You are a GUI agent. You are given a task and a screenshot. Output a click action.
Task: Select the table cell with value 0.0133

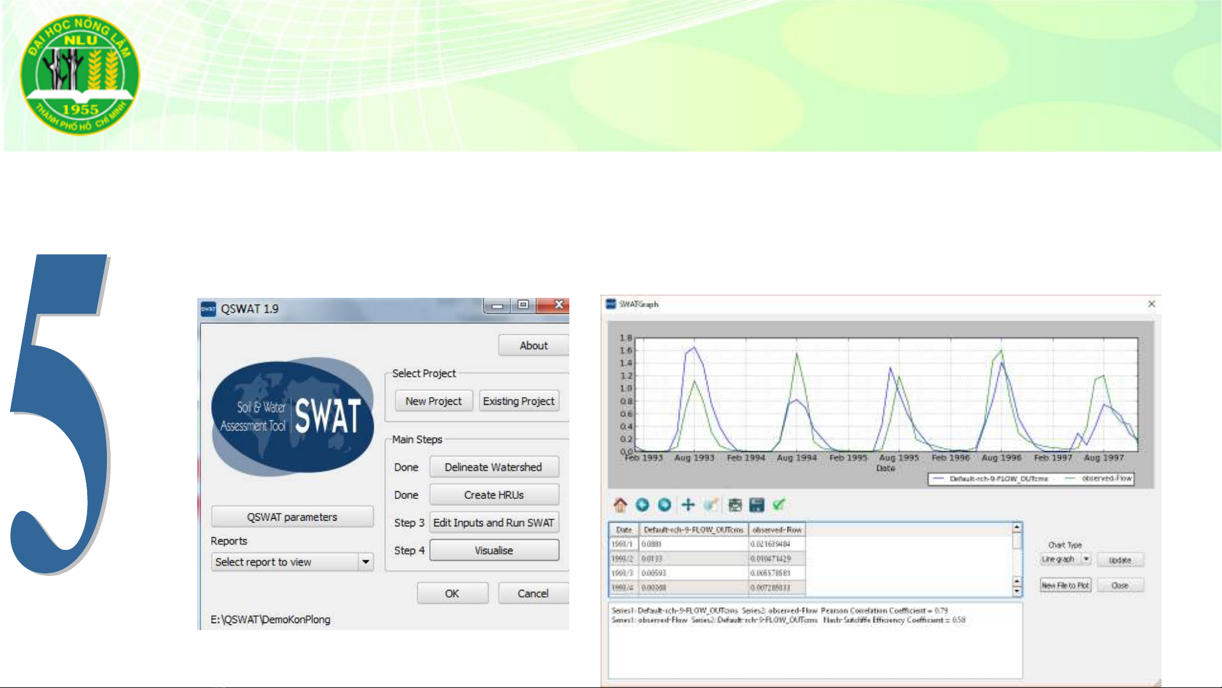(x=693, y=559)
